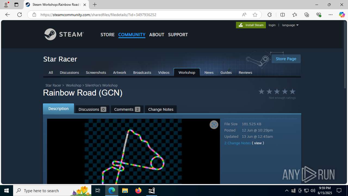Select the Reviews hub tab
The width and height of the screenshot is (348, 196).
tap(245, 72)
